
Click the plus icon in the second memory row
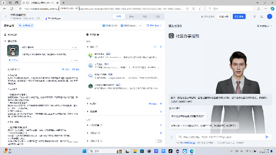click(161, 133)
